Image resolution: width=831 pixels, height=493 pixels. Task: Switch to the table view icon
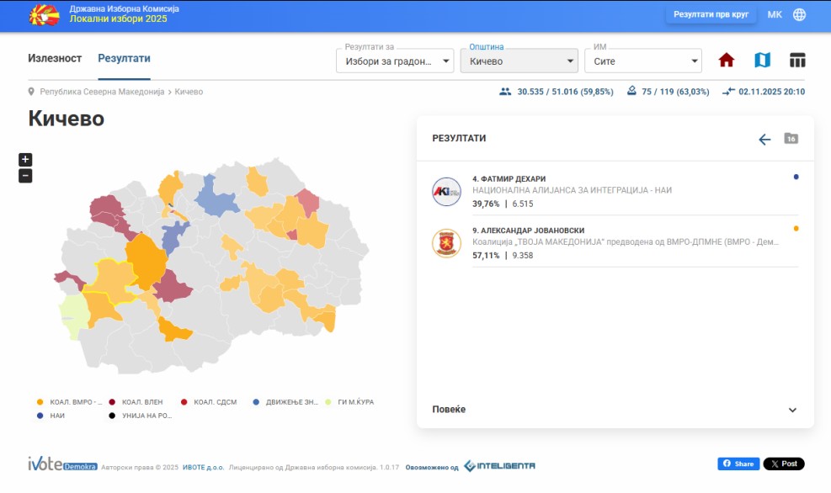point(797,61)
